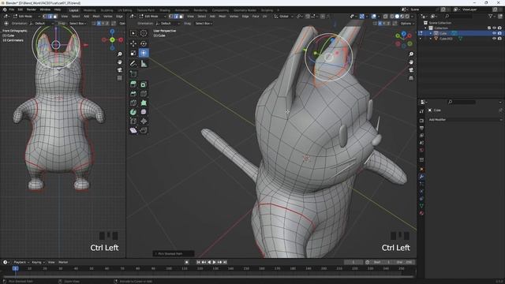
Task: Open the File menu
Action: 12,9
